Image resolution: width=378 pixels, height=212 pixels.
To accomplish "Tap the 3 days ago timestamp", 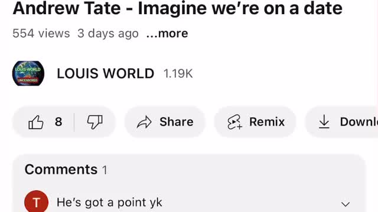I will pos(108,34).
